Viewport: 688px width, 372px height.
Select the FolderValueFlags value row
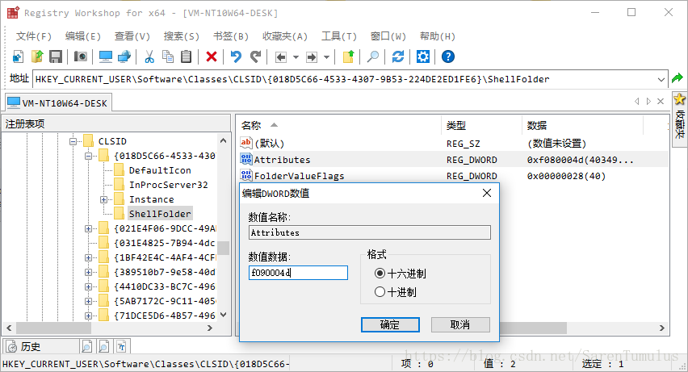point(453,176)
